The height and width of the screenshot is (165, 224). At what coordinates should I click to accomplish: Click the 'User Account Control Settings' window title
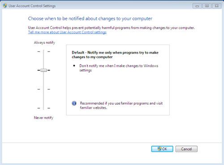click(32, 6)
